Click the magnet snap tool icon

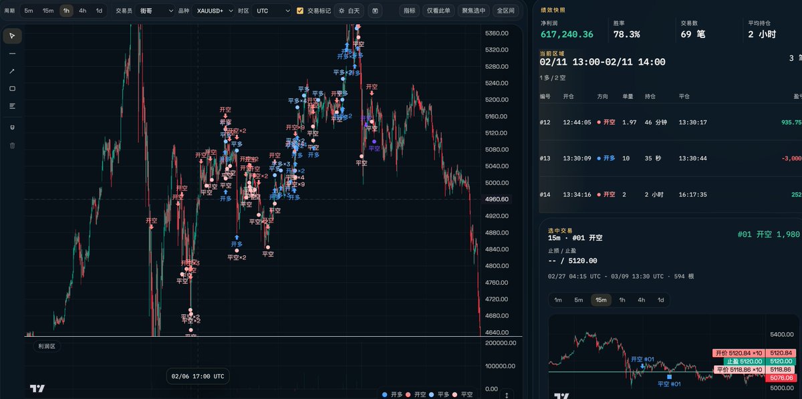(12, 127)
